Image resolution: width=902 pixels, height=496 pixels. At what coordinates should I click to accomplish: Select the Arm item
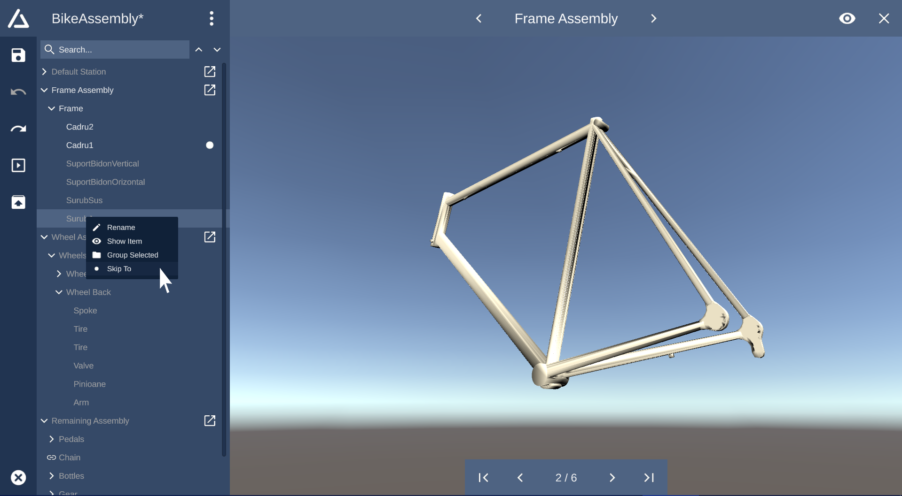click(x=81, y=403)
